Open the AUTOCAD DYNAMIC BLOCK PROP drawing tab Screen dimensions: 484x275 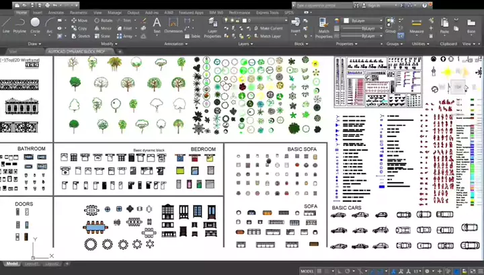78,51
